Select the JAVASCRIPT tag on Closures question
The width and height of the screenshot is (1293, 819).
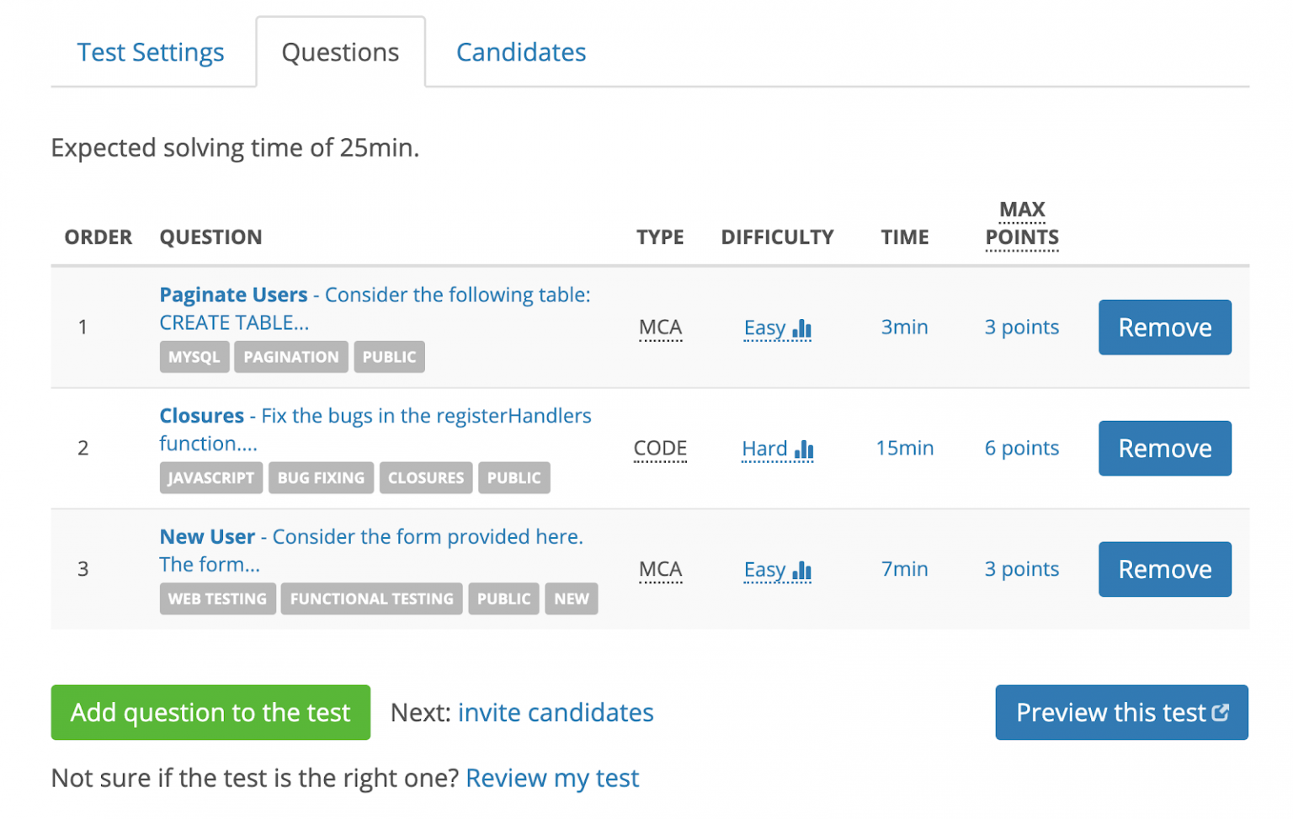pos(210,477)
